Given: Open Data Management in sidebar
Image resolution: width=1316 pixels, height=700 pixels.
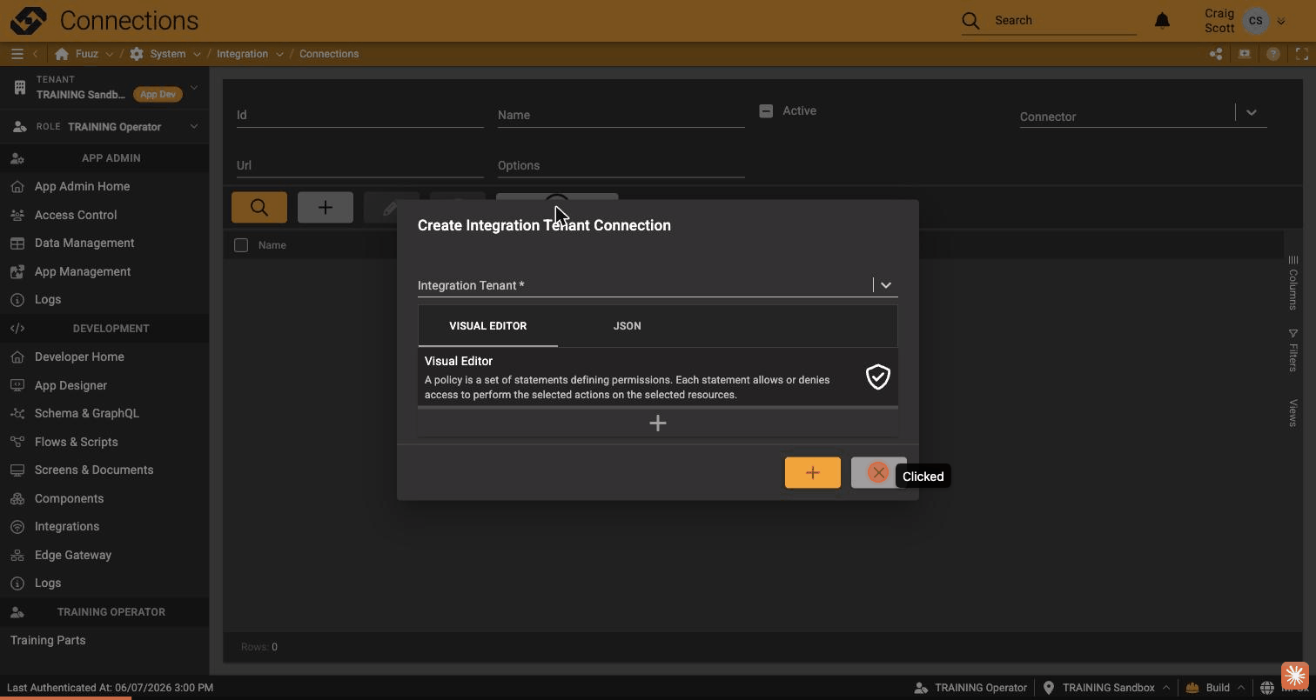Looking at the screenshot, I should [84, 243].
